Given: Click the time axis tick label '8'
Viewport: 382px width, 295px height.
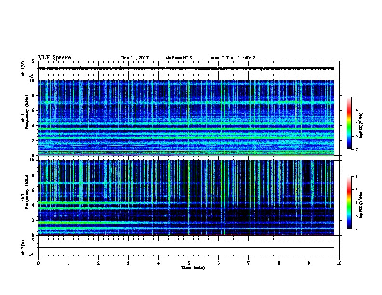Looking at the screenshot, I should pyautogui.click(x=279, y=263).
